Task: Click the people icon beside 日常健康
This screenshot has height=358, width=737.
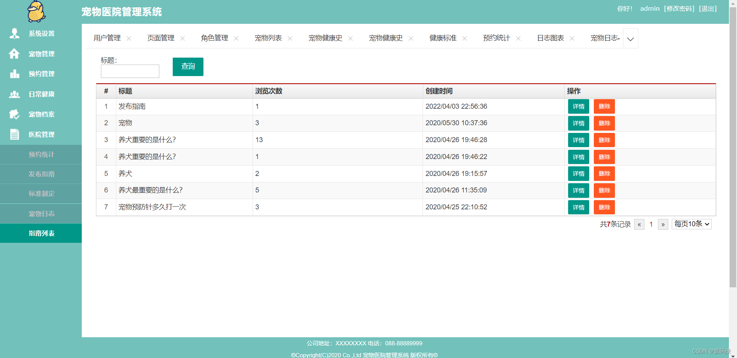Action: coord(15,94)
